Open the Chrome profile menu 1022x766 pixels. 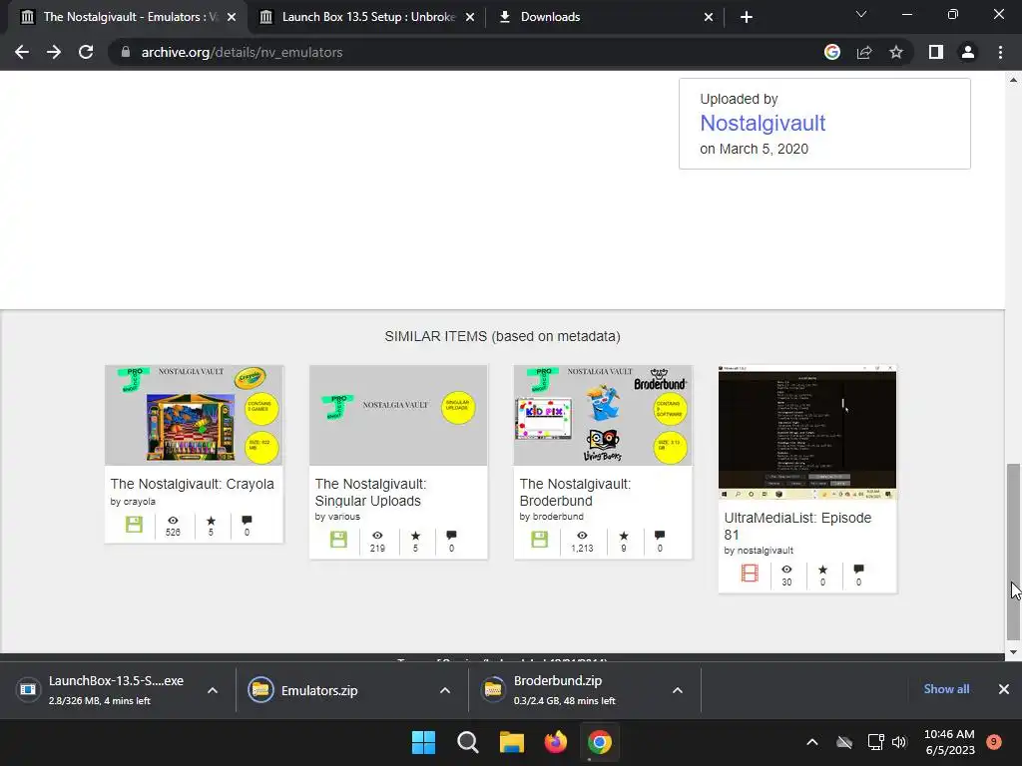968,52
